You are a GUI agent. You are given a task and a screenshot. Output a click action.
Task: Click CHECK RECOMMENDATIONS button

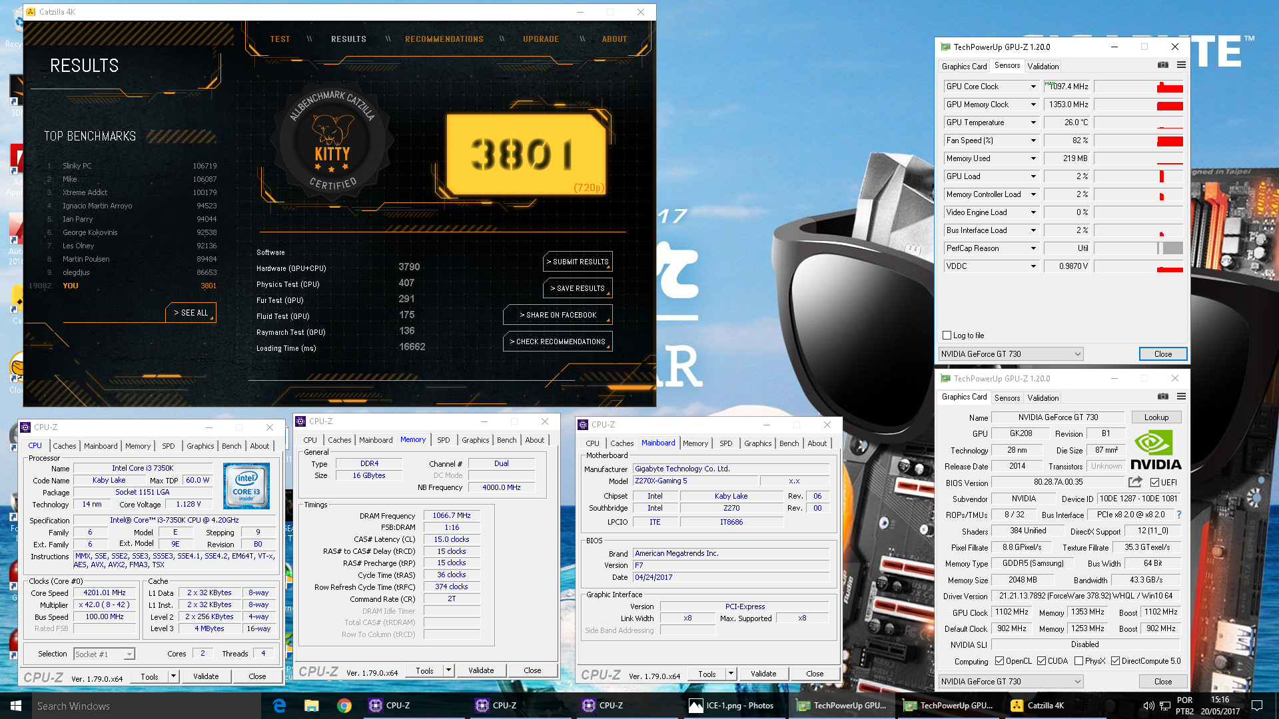(x=558, y=342)
